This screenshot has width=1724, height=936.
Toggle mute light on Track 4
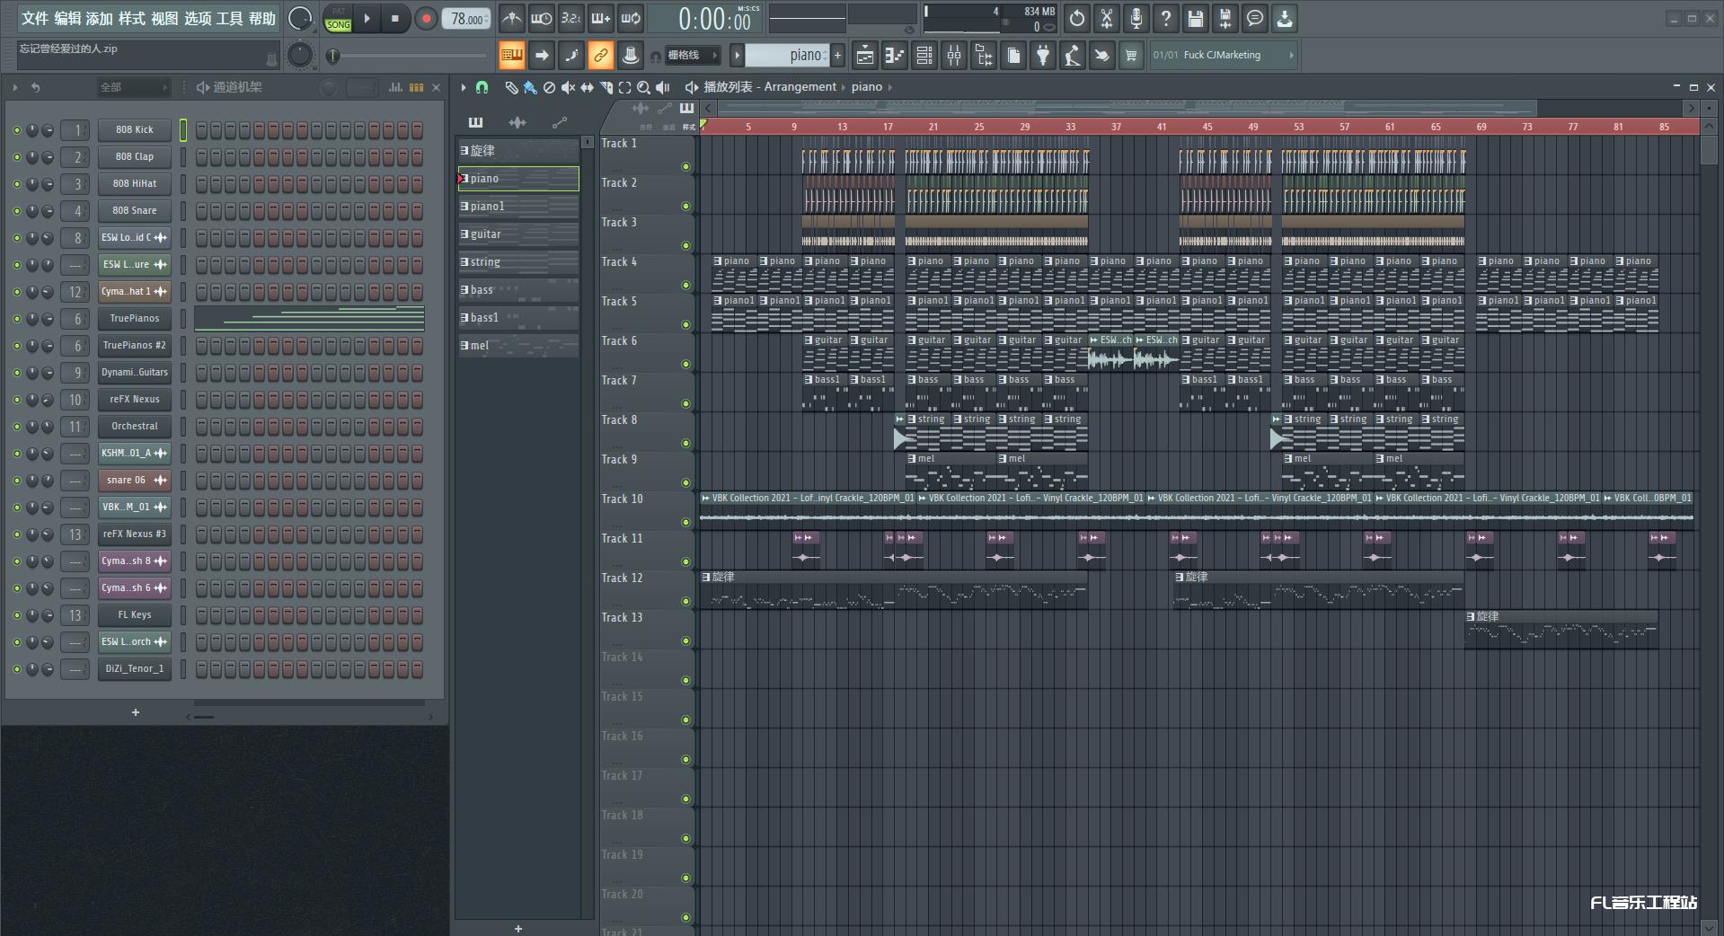point(685,286)
